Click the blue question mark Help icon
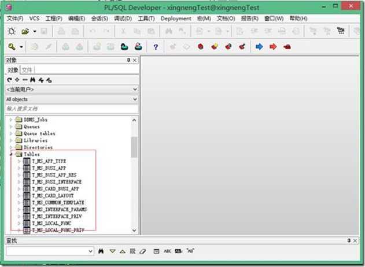 156,47
